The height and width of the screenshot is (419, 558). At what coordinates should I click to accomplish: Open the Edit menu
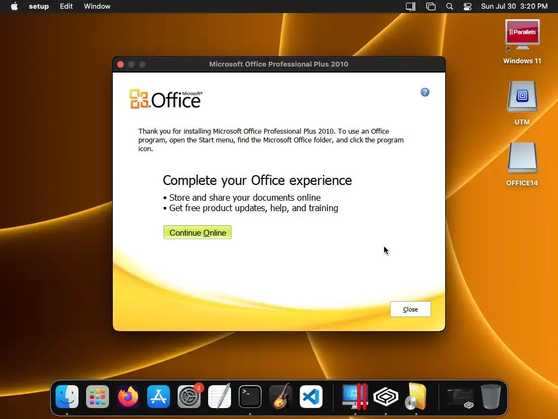(66, 7)
